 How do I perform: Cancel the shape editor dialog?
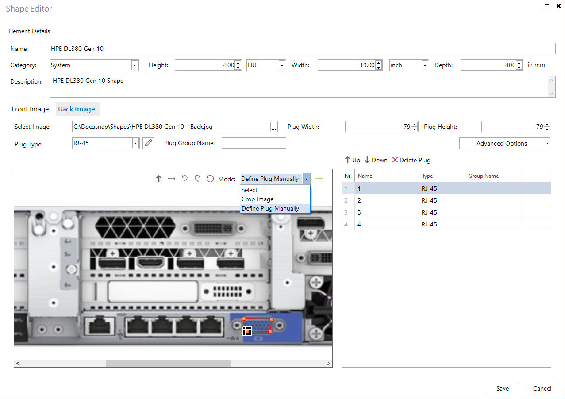[542, 388]
